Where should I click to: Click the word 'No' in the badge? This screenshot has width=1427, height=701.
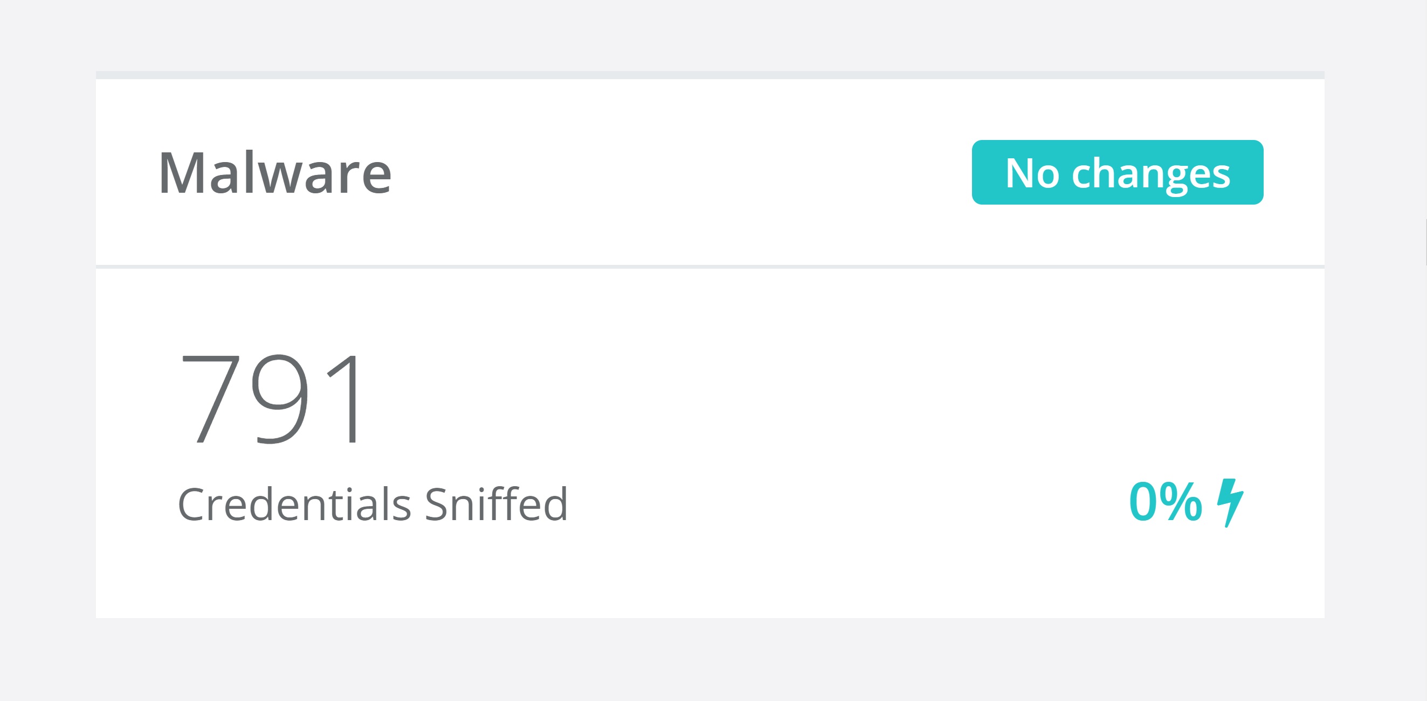[1031, 173]
